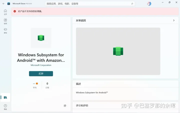
Task: Select the 评分和评价 section header
Action: point(82,105)
